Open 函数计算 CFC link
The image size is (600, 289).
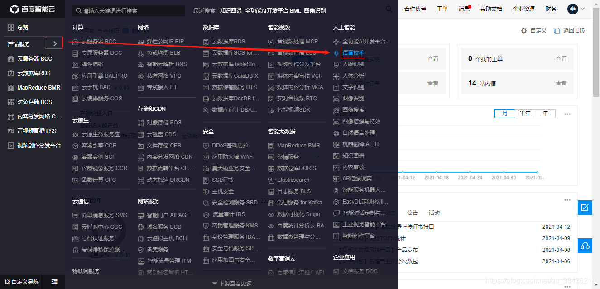click(99, 180)
